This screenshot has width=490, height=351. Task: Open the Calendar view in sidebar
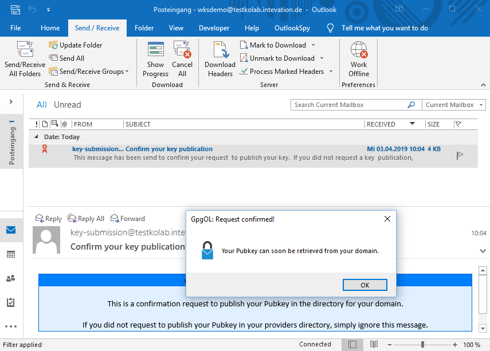(x=11, y=254)
